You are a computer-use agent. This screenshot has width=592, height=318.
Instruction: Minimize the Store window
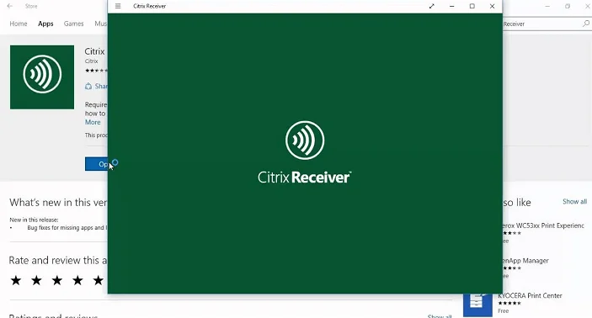pyautogui.click(x=547, y=6)
